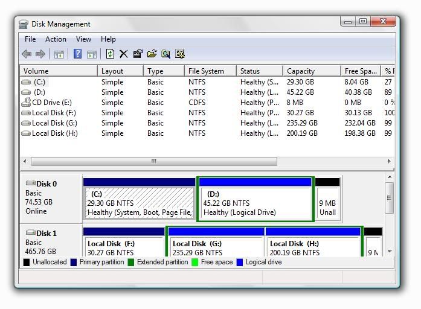Image resolution: width=421 pixels, height=309 pixels.
Task: Click the down arrow of disk pane scrollbar
Action: (390, 251)
